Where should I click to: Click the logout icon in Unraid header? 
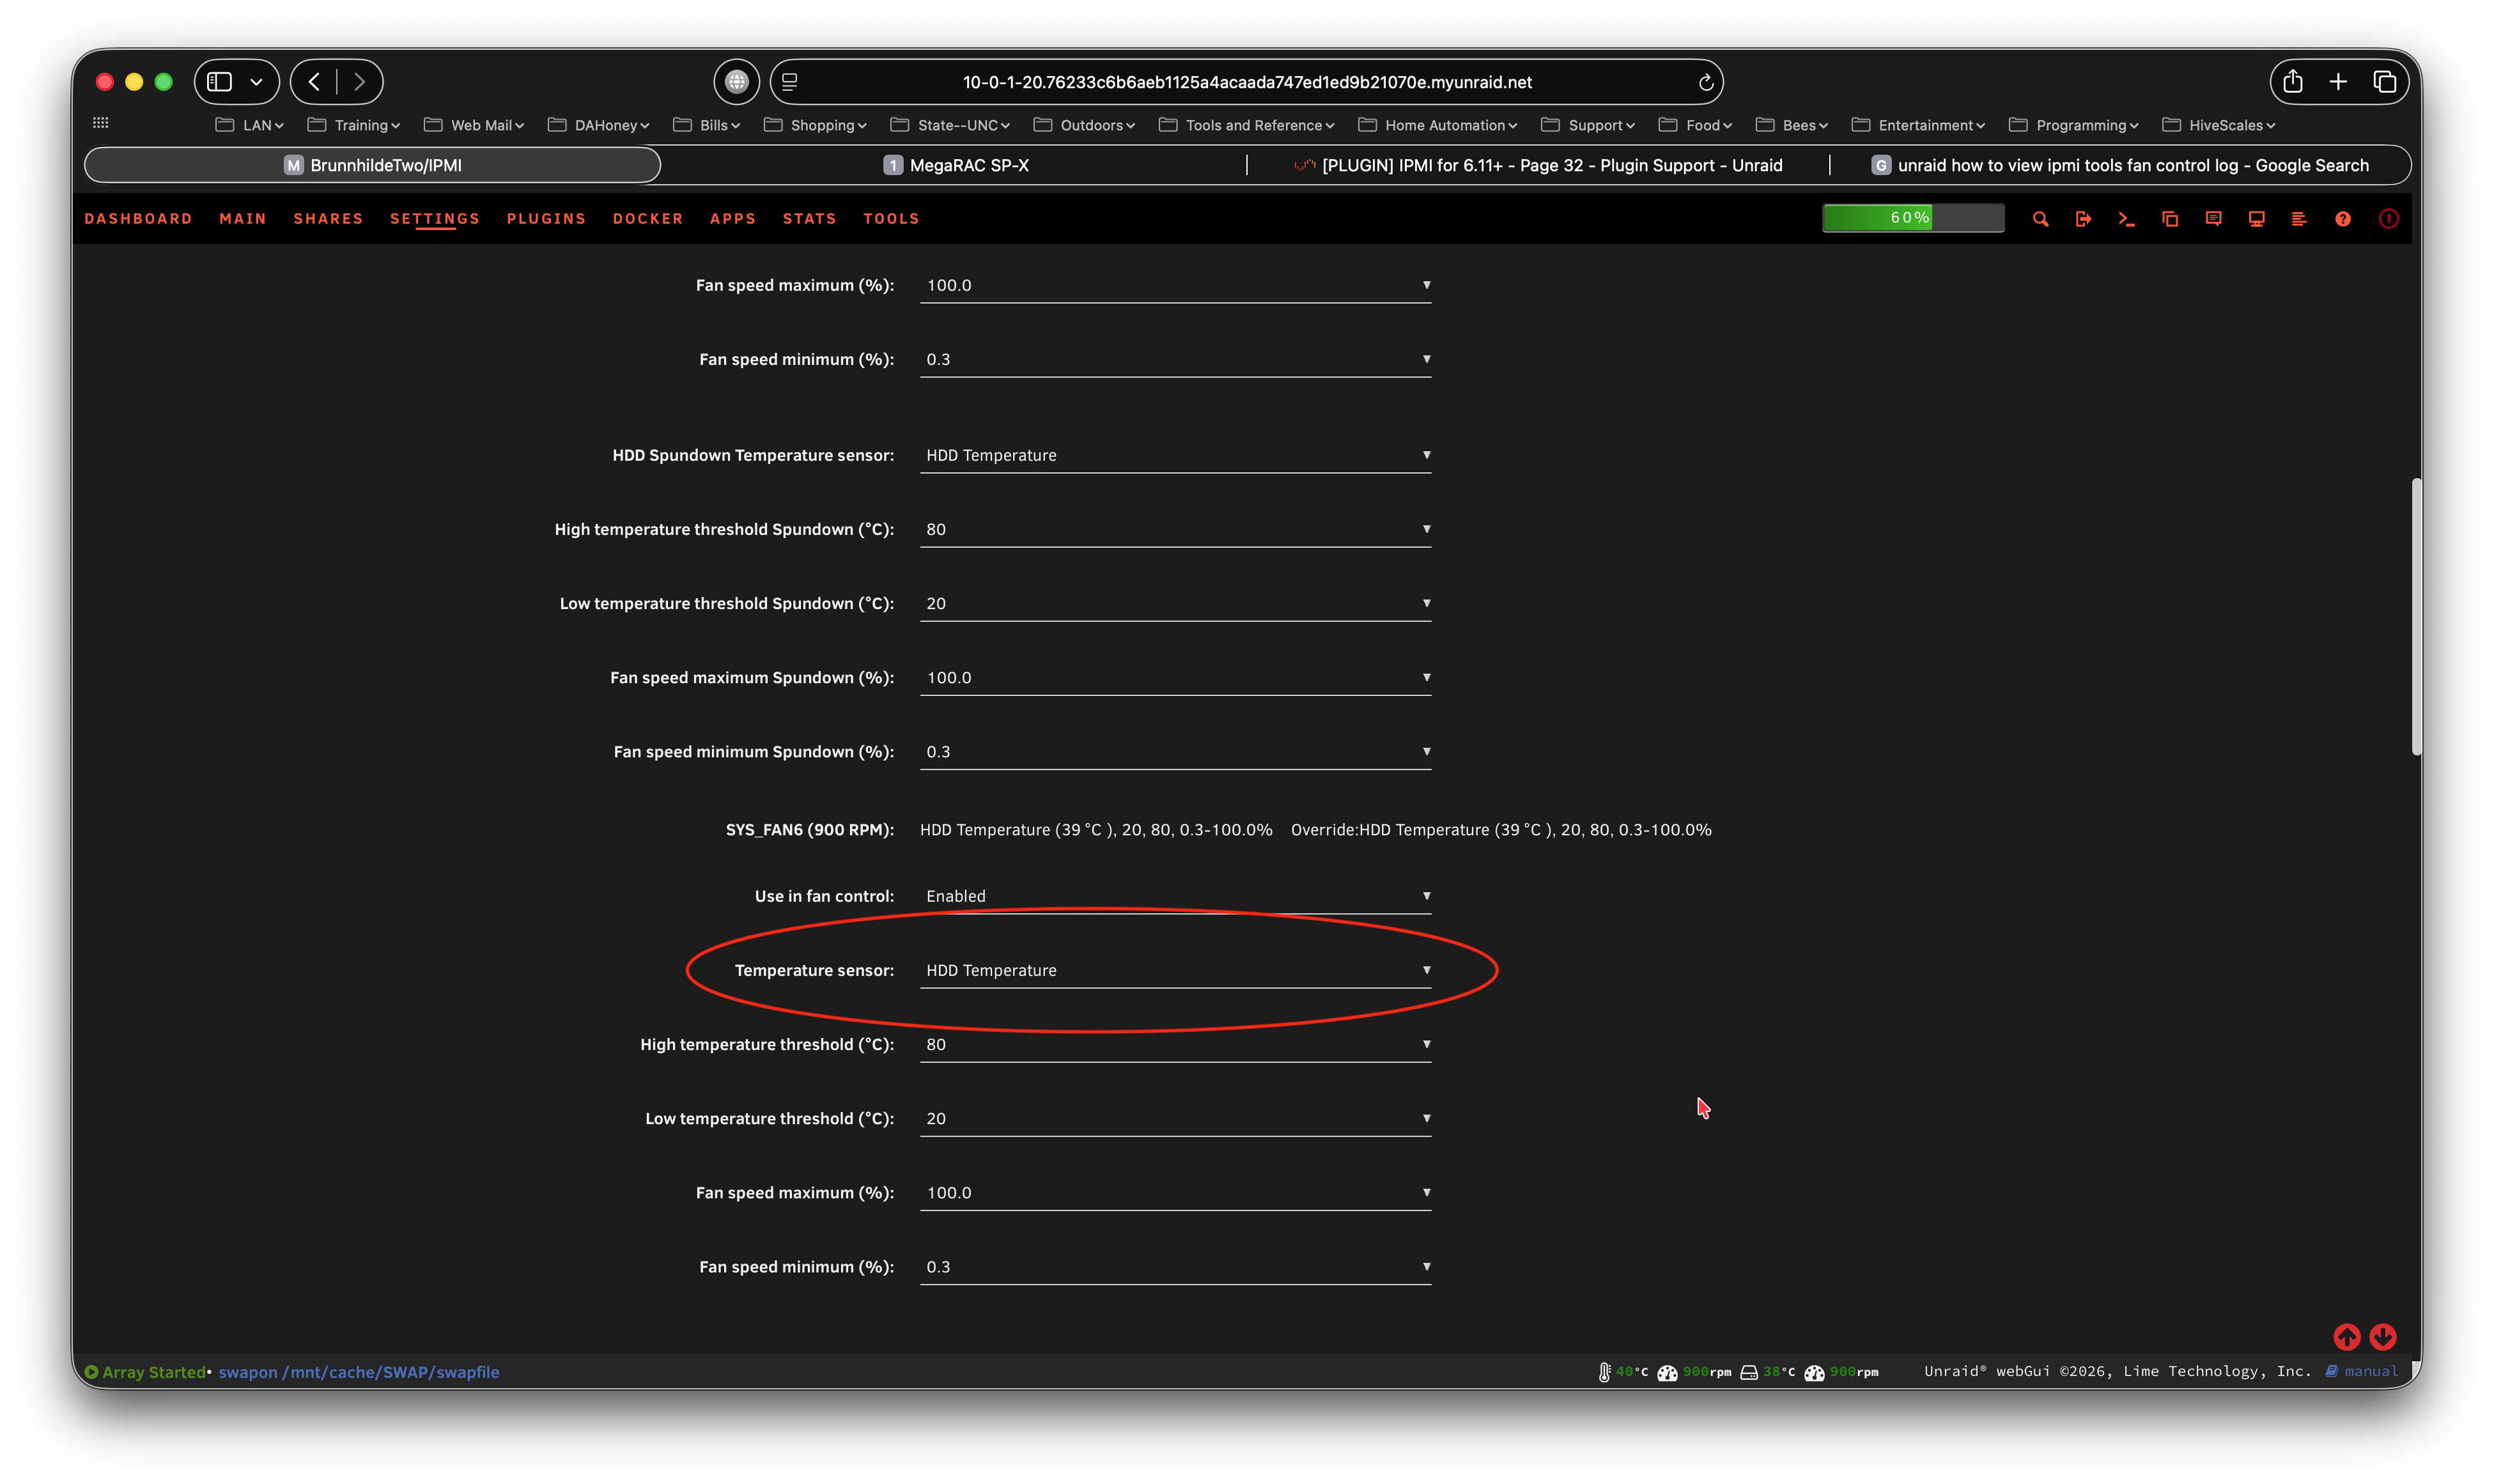coord(2083,219)
